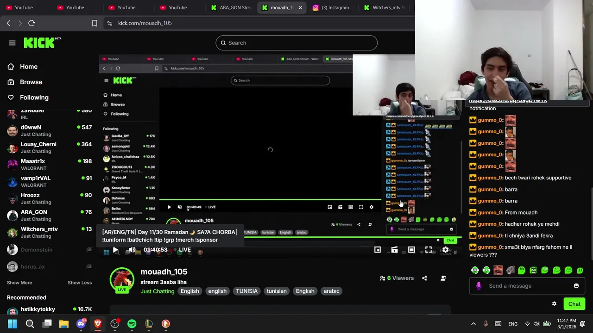The image size is (593, 333).
Task: Bookmark this page using the bookmark icon
Action: [x=95, y=23]
